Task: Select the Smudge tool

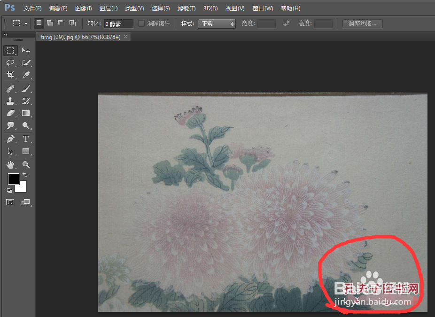Action: tap(10, 125)
